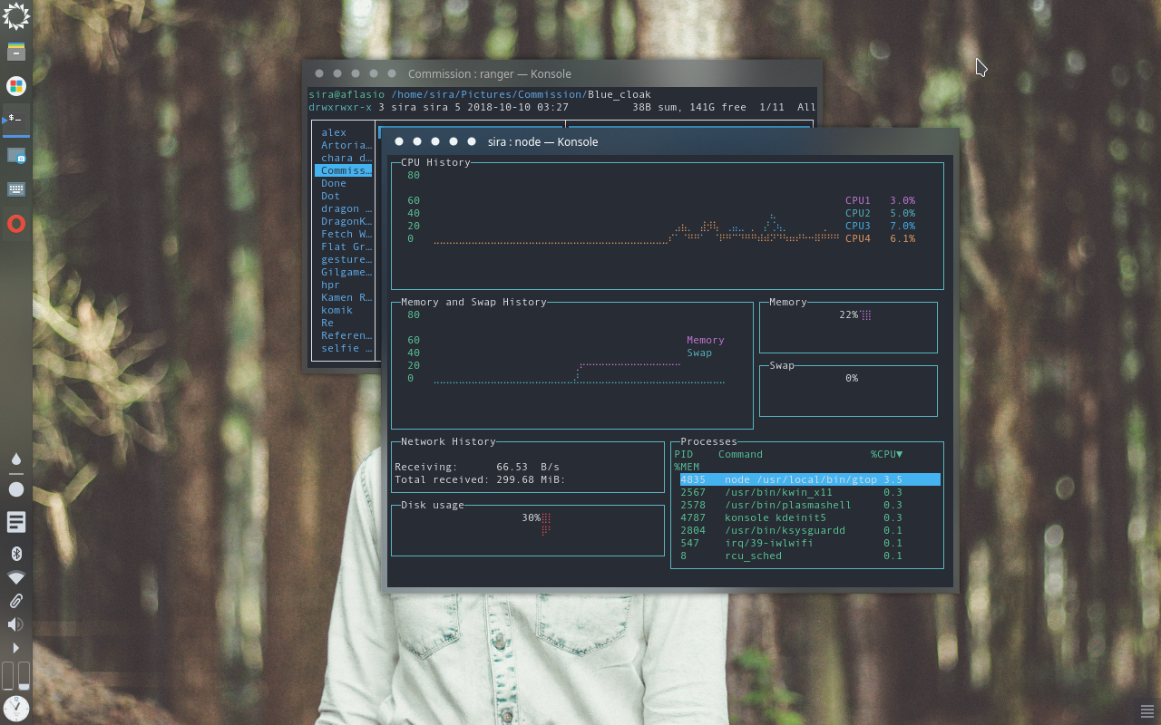
Task: Click the Disk usage panel title
Action: [x=433, y=505]
